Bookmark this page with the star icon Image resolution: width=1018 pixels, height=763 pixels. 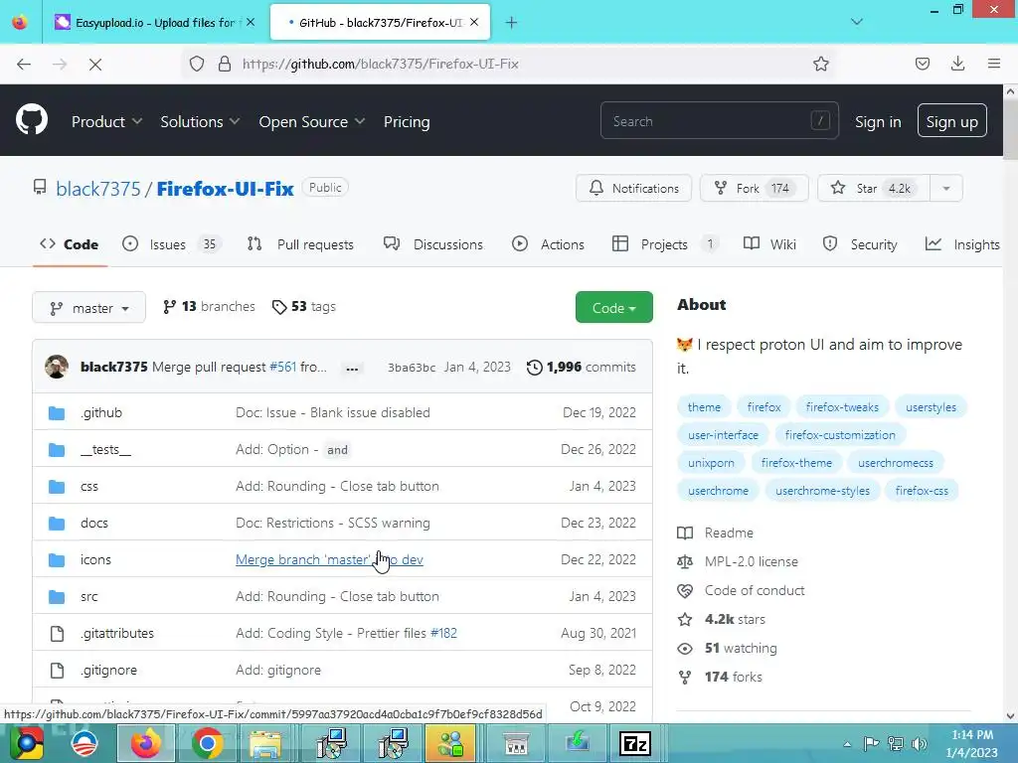pyautogui.click(x=820, y=64)
